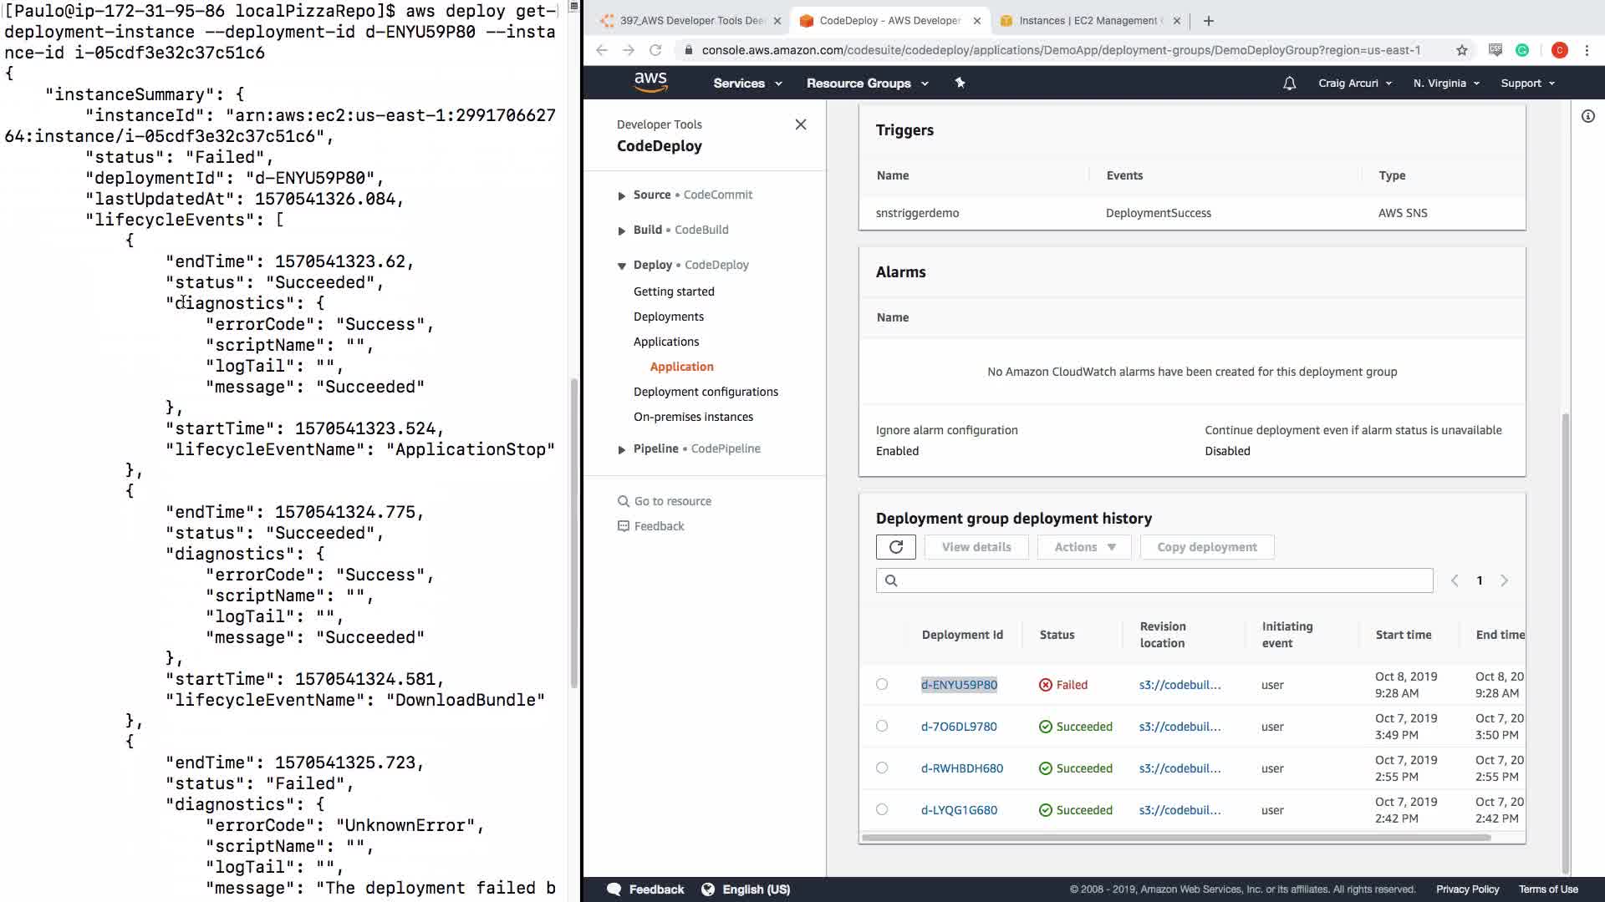Reload the browser page

point(655,50)
